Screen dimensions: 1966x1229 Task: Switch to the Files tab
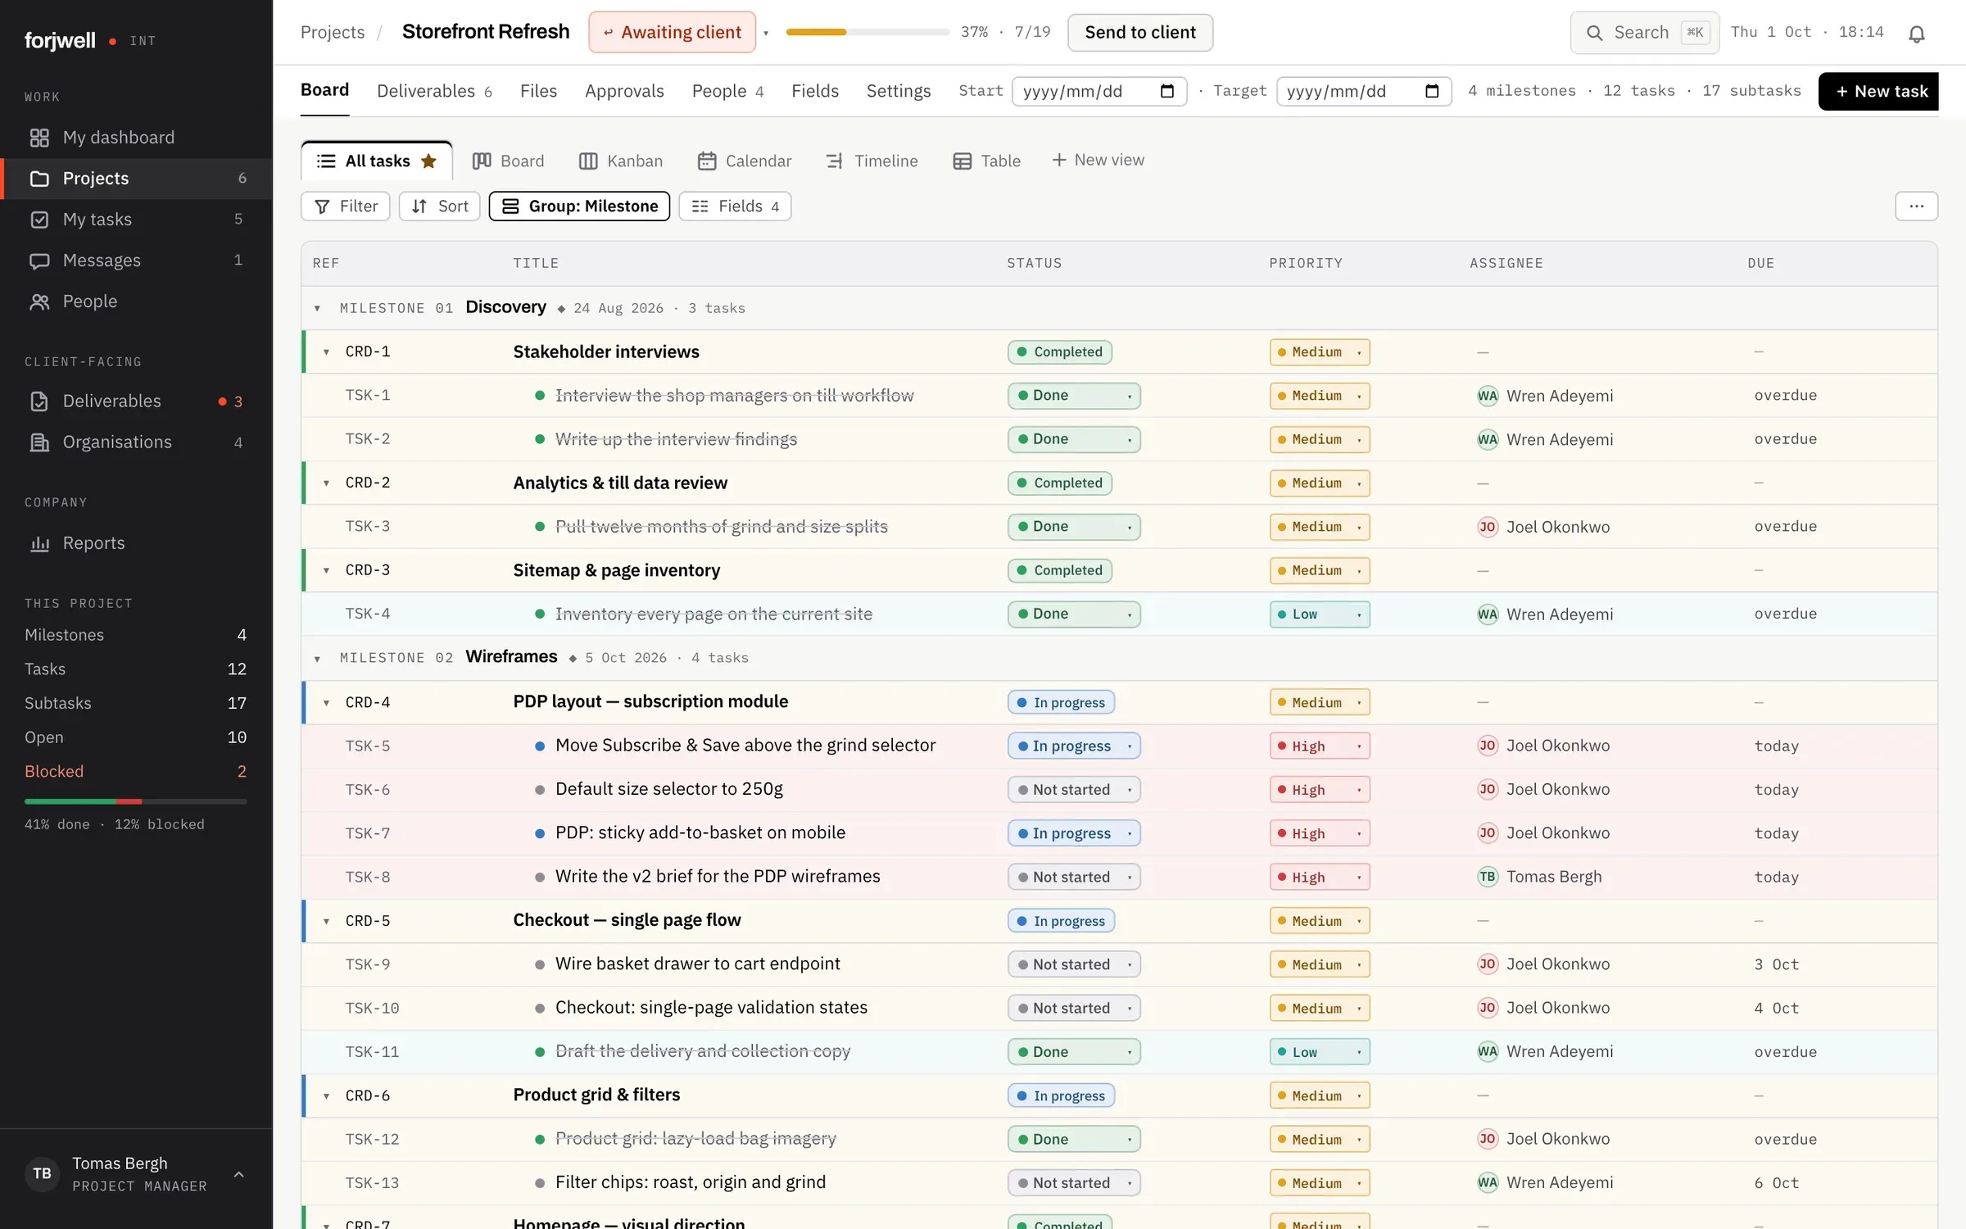(538, 91)
